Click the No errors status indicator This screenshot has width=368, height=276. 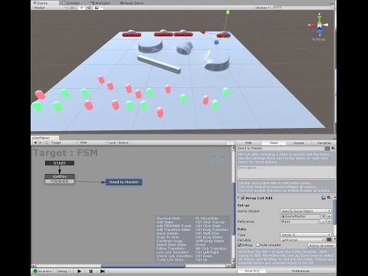[x=43, y=271]
